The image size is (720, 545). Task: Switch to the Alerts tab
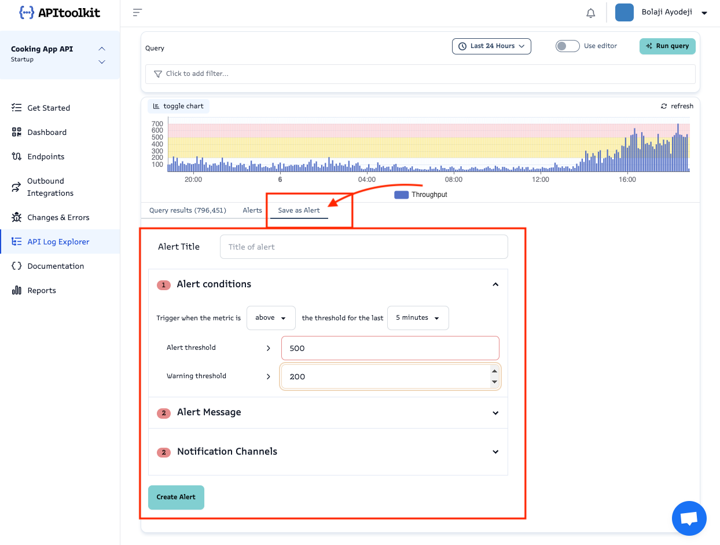pos(252,210)
